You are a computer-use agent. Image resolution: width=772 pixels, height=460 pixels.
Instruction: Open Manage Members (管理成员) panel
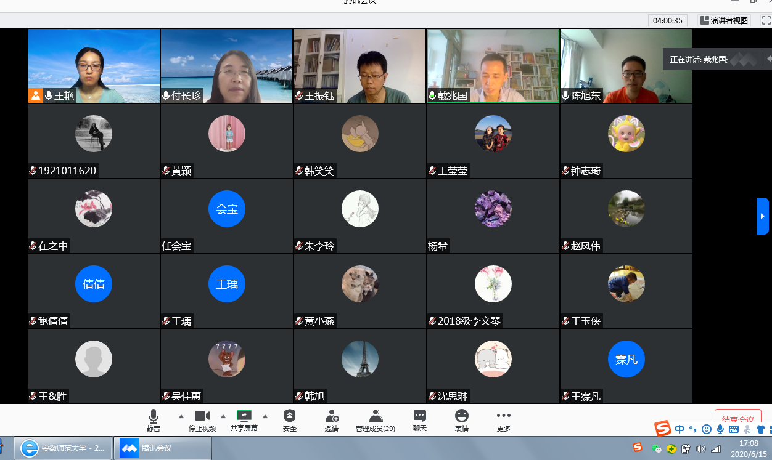click(x=375, y=416)
